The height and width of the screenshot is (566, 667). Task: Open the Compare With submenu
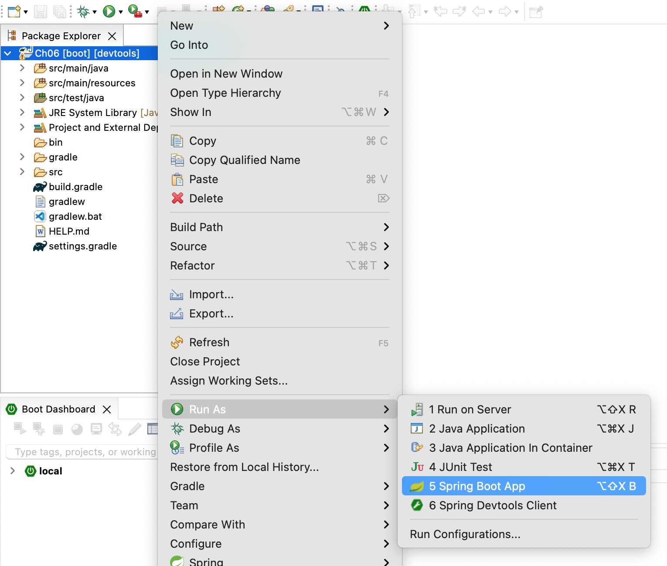(x=279, y=525)
